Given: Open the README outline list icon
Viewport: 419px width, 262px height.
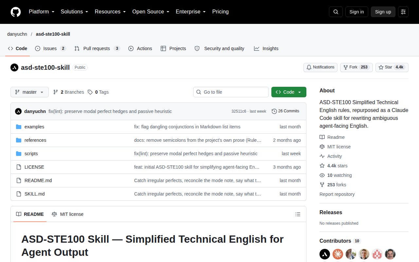Looking at the screenshot, I should [x=298, y=214].
